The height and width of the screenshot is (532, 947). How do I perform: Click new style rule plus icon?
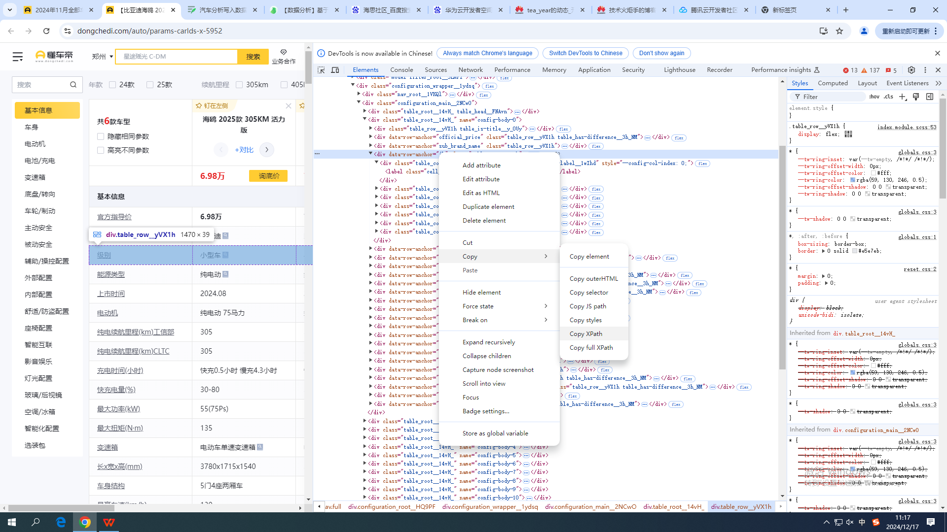point(902,97)
